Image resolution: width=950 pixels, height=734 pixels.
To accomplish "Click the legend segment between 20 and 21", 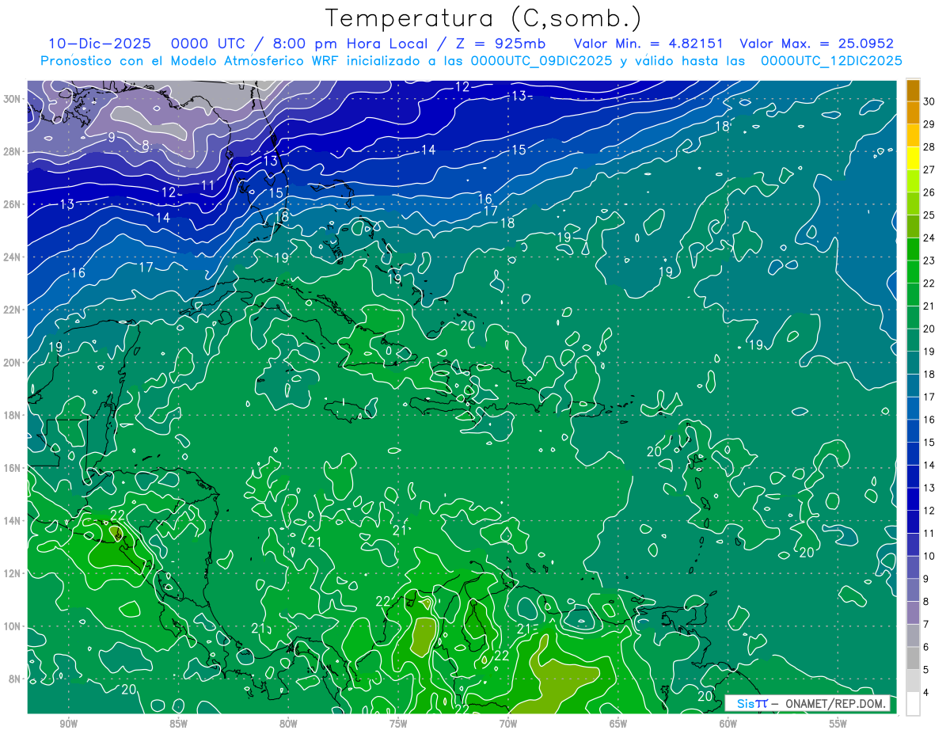I will click(x=913, y=318).
